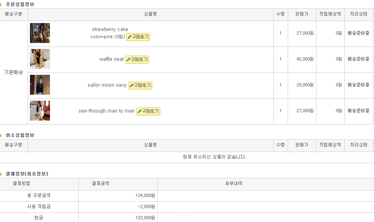Click review button for strawberry cake
374x222 pixels.
(138, 37)
